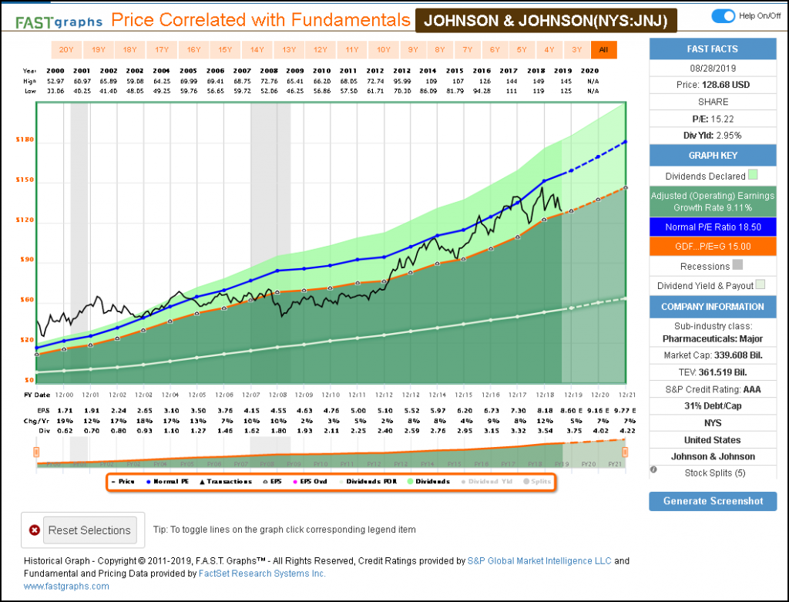The width and height of the screenshot is (789, 602).
Task: Select the 3Y time range tab
Action: (x=576, y=50)
